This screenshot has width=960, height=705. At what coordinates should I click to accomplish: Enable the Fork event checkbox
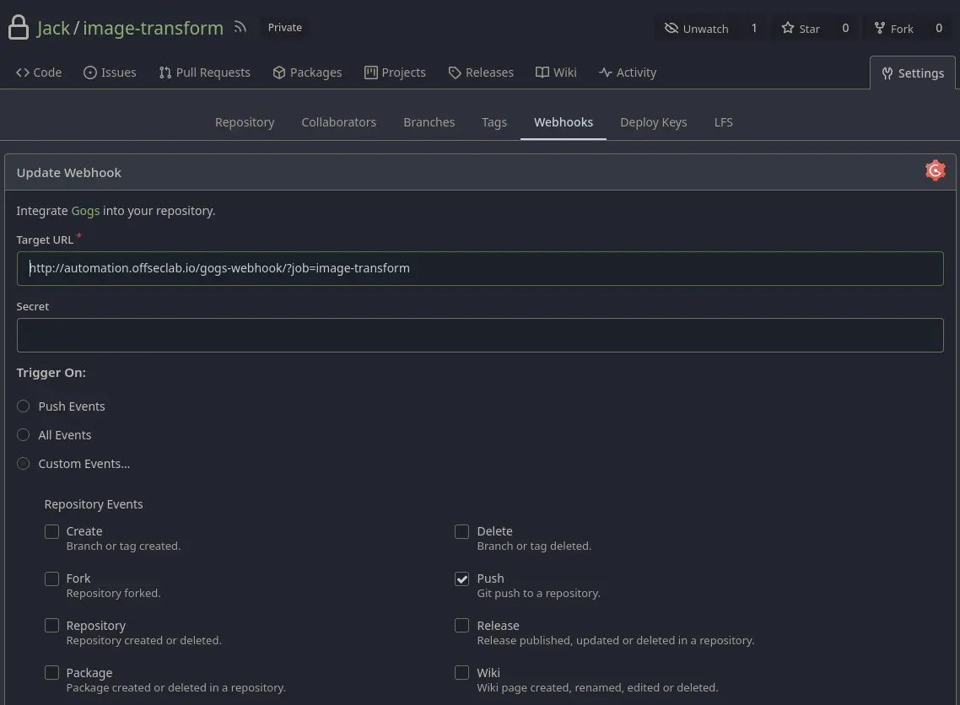[52, 579]
